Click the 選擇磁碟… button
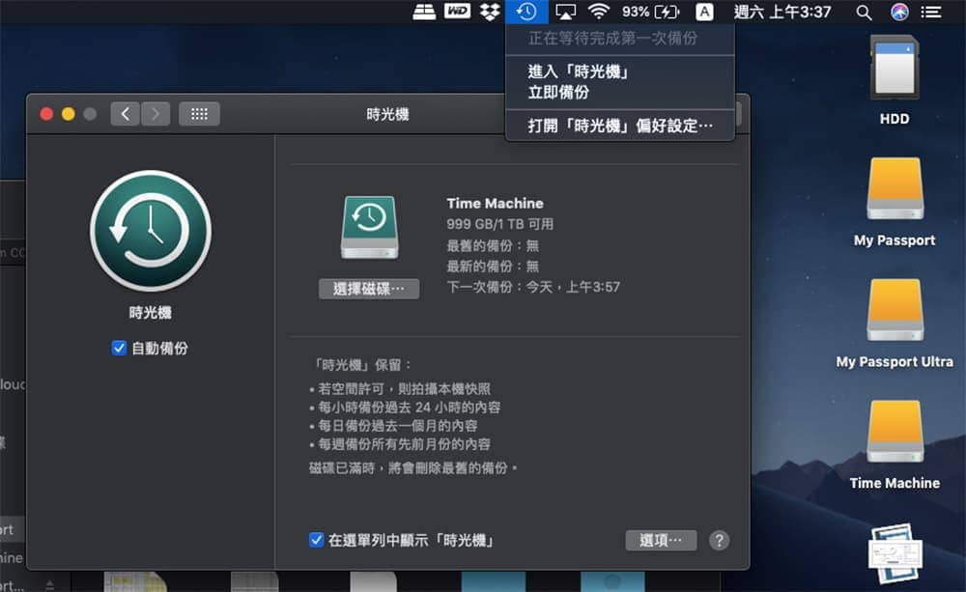Image resolution: width=966 pixels, height=592 pixels. (x=369, y=289)
